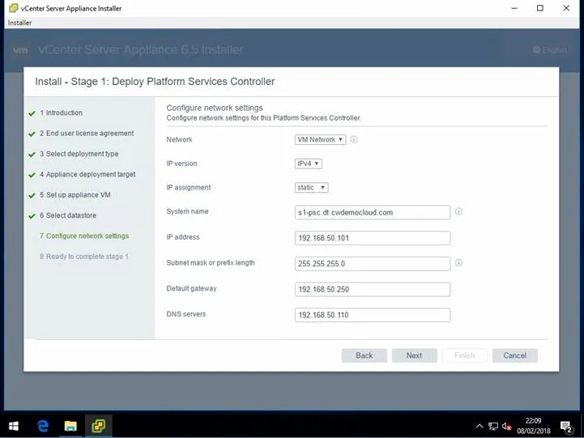Screen dimensions: 584x438
Task: Open Microsoft Edge from the taskbar
Action: [43, 426]
